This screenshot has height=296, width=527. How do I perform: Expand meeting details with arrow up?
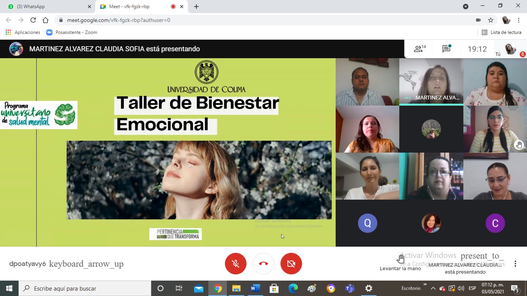[x=86, y=264]
